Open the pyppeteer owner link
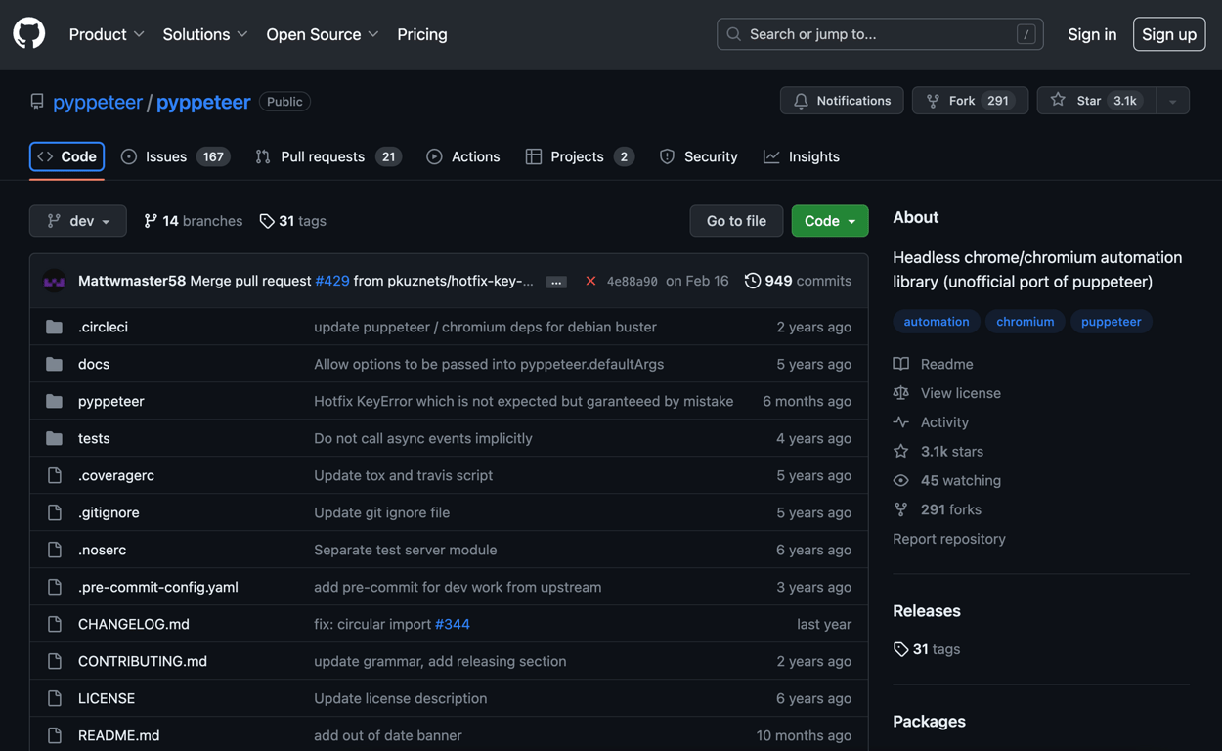The image size is (1222, 751). pos(98,102)
